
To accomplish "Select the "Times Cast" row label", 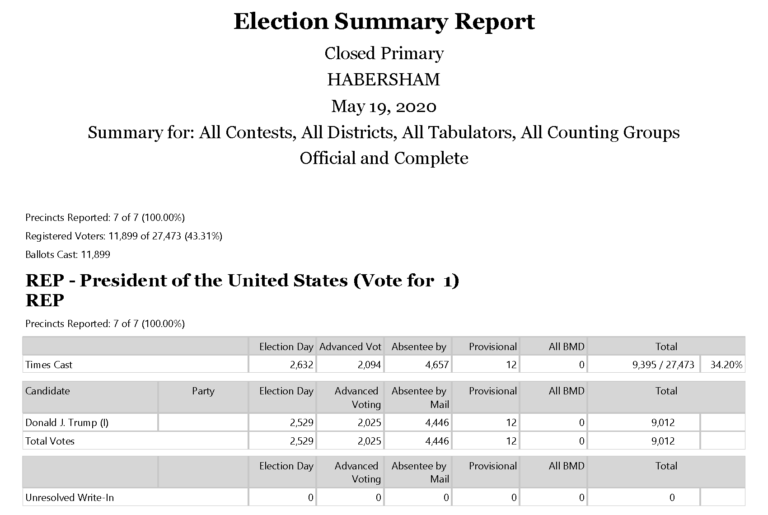I will click(49, 365).
